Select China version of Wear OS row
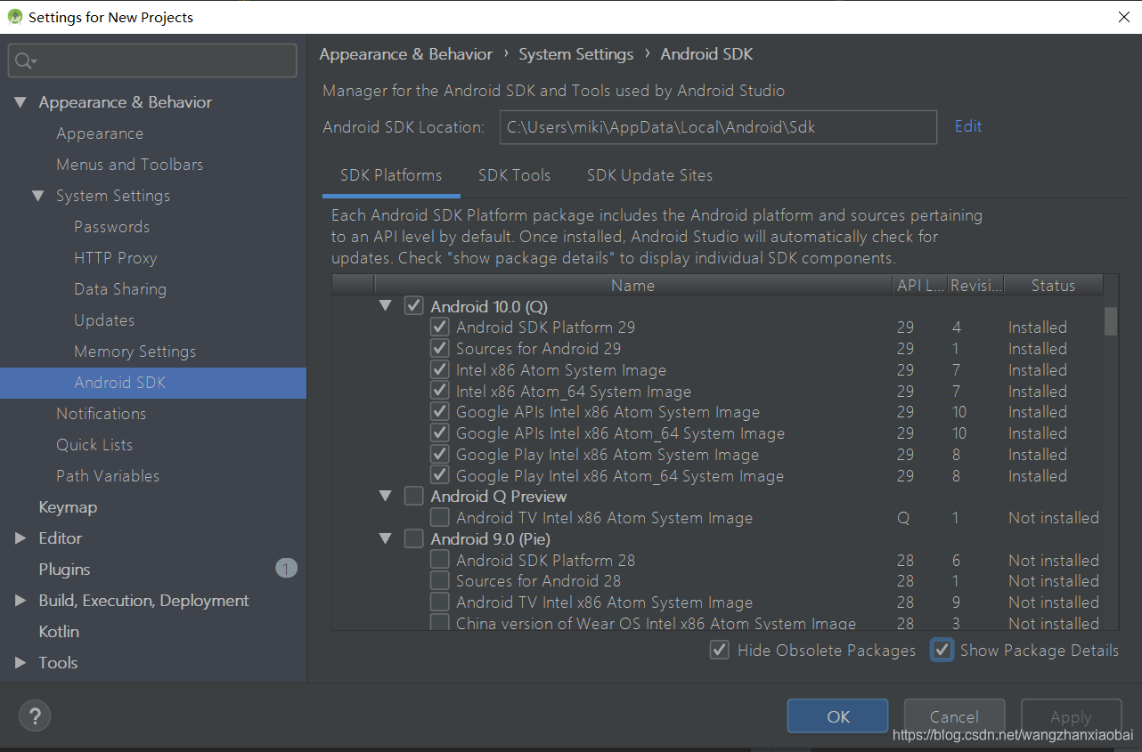This screenshot has height=752, width=1142. coord(718,623)
